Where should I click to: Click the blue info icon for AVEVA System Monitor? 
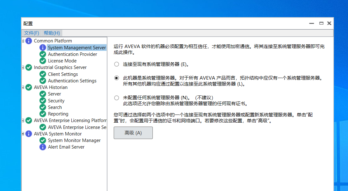pos(29,134)
